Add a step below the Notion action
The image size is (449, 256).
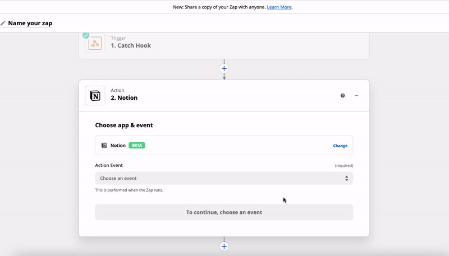pyautogui.click(x=224, y=246)
